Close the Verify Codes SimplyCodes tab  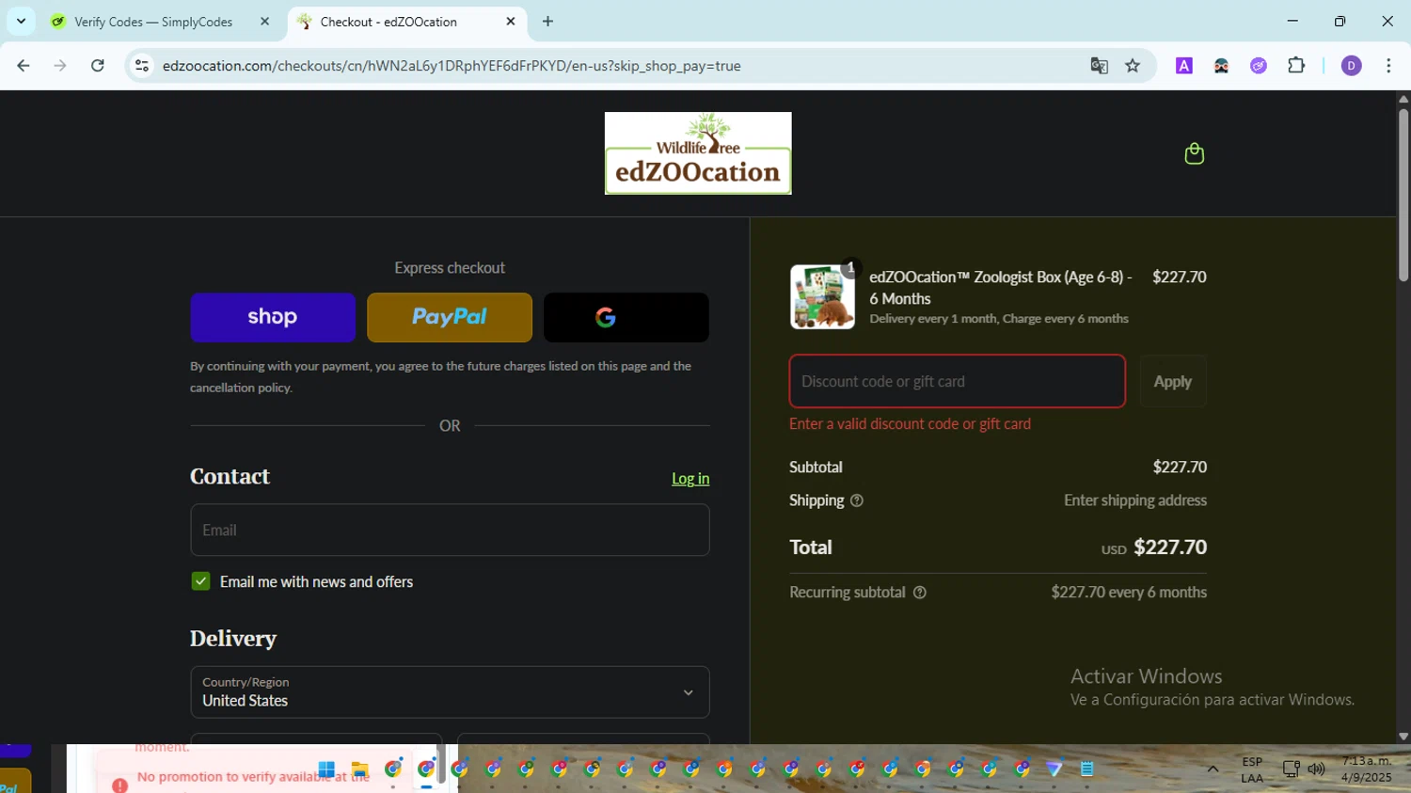tap(264, 21)
